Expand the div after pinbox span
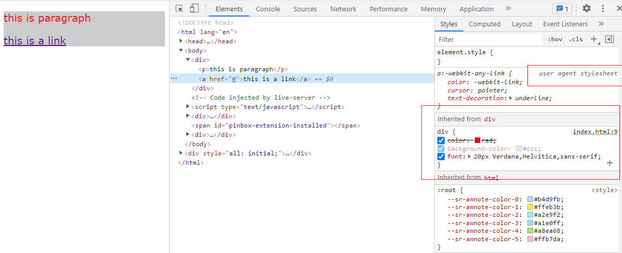 (188, 135)
